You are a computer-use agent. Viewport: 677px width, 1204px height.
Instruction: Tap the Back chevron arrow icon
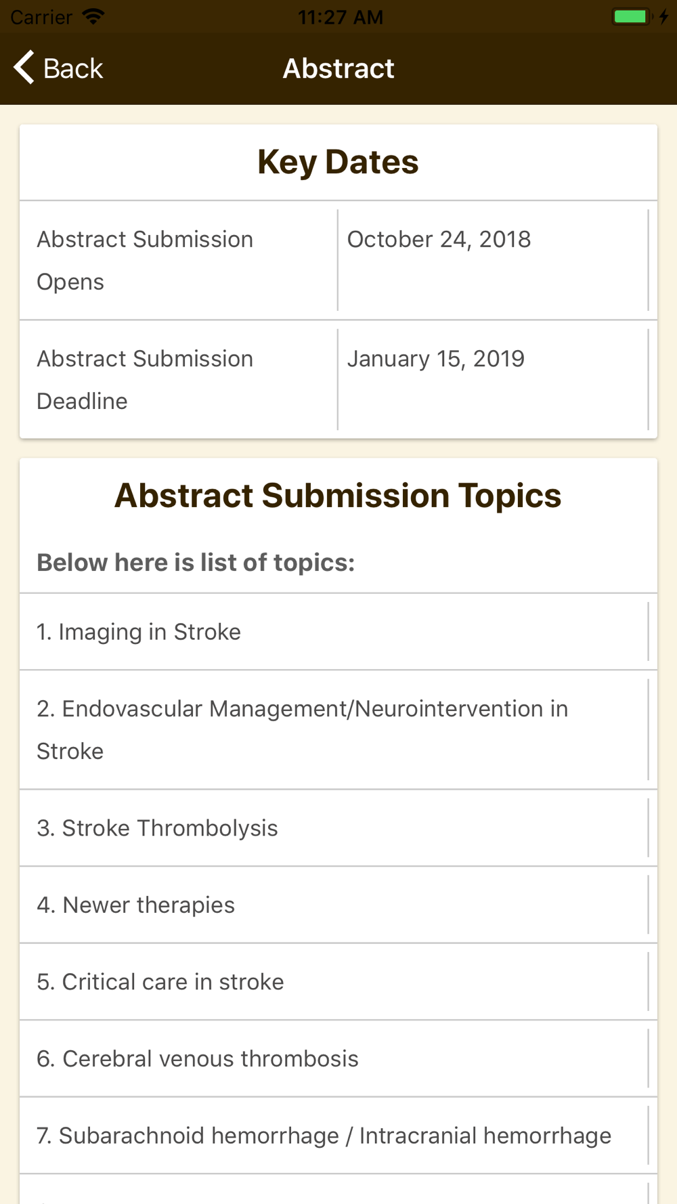tap(24, 68)
